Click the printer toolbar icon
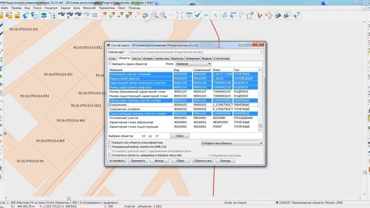 [278, 16]
